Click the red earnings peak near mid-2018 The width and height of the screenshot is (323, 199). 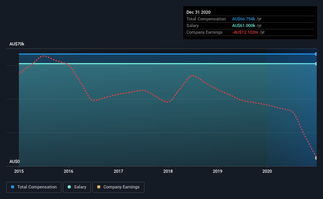tap(193, 76)
